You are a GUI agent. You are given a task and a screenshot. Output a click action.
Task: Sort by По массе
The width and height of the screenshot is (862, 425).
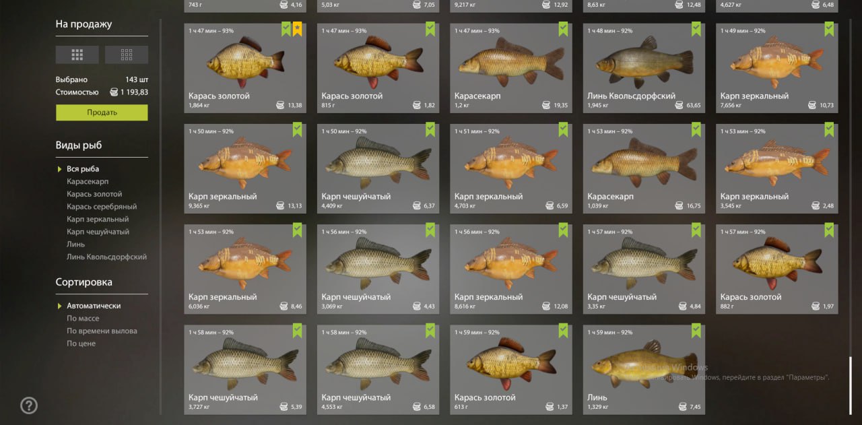click(83, 319)
